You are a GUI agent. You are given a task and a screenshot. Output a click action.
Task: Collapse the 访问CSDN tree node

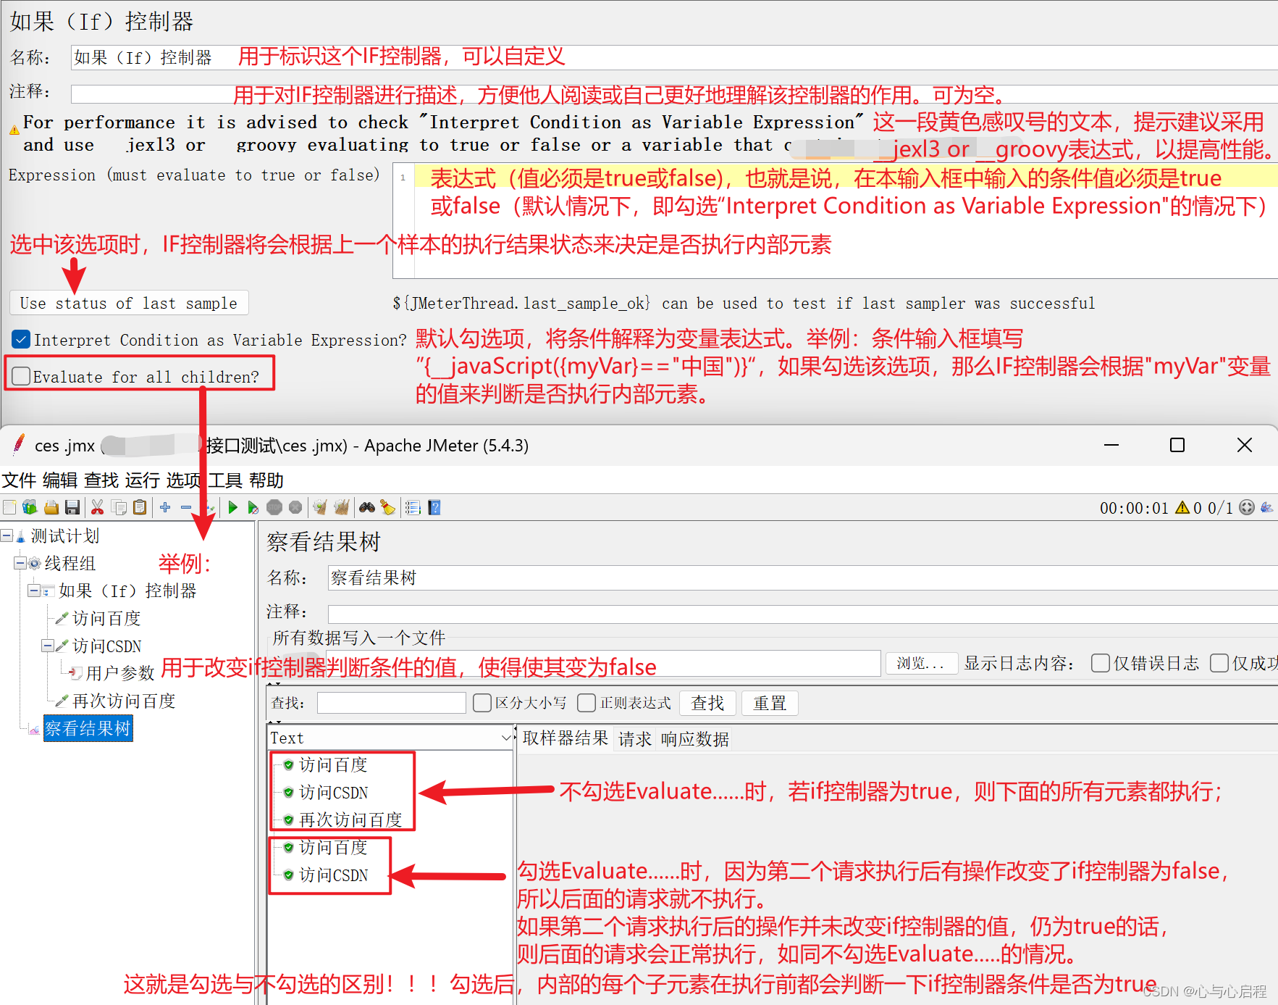tap(47, 646)
